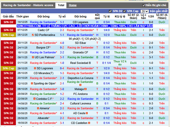Open Cadiz CF team link
This screenshot has height=127, width=170.
(x=44, y=30)
